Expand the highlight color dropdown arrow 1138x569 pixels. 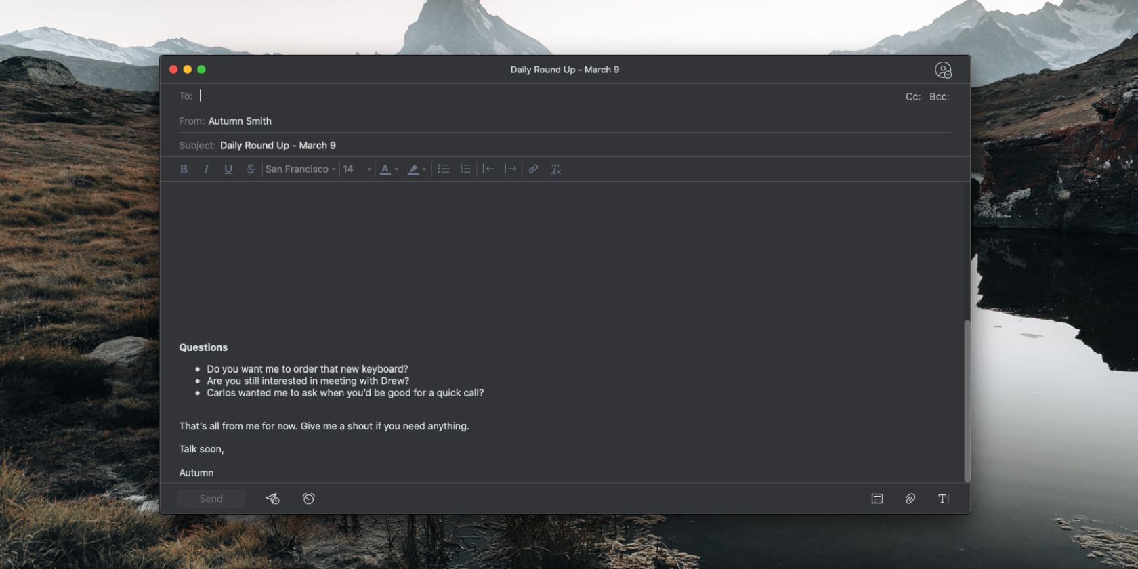[x=424, y=169]
